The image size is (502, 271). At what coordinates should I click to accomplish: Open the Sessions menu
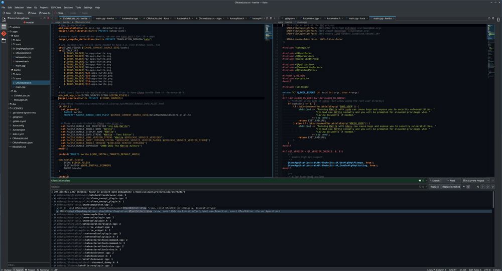[68, 8]
